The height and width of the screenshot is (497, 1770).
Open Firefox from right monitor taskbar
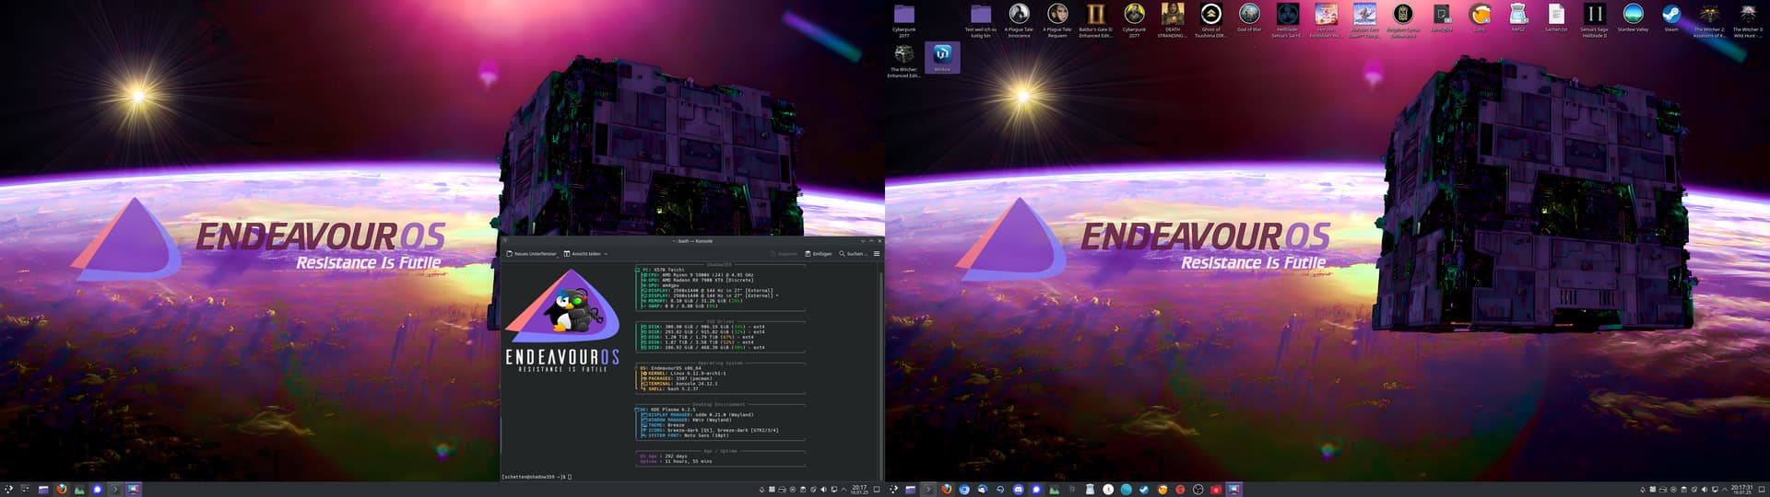946,489
